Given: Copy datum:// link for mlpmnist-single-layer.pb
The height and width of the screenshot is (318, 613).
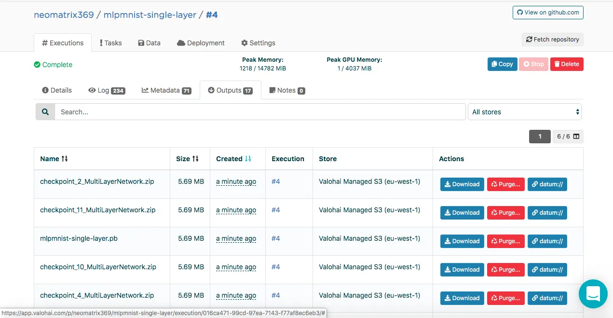Looking at the screenshot, I should point(547,241).
